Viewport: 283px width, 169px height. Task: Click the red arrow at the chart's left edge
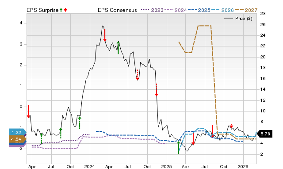click(x=28, y=111)
